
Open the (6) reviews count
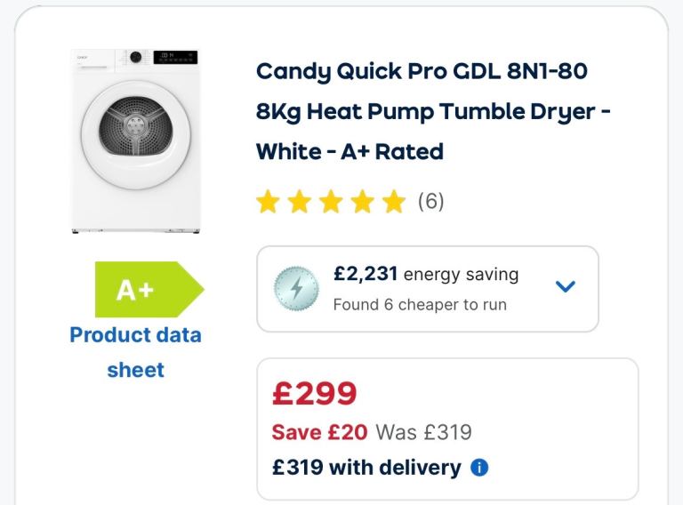tap(431, 202)
